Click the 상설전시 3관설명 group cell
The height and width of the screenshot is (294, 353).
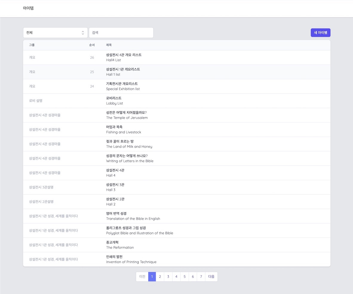tap(41, 187)
